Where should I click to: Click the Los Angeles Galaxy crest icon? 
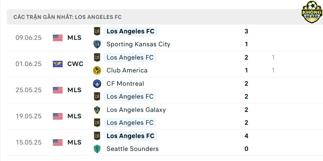click(97, 110)
